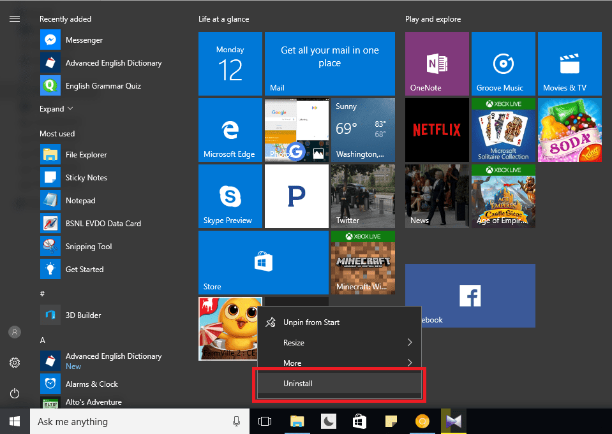Screen dimensions: 612x434
Task: Open the Minecraft tile
Action: (363, 263)
